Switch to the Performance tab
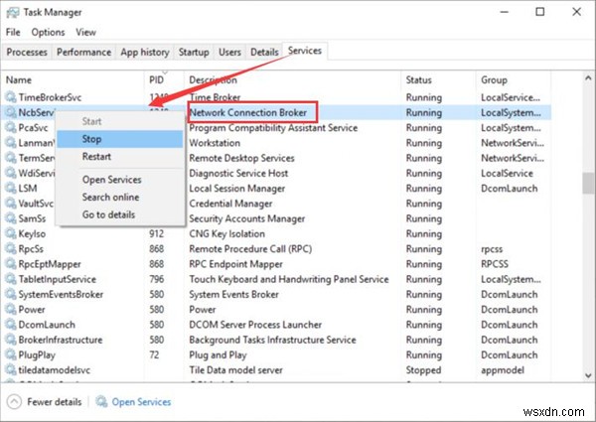 coord(83,52)
